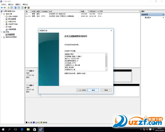Open taskbar Search magnifier
Screen dimensions: 165x132
point(9,129)
